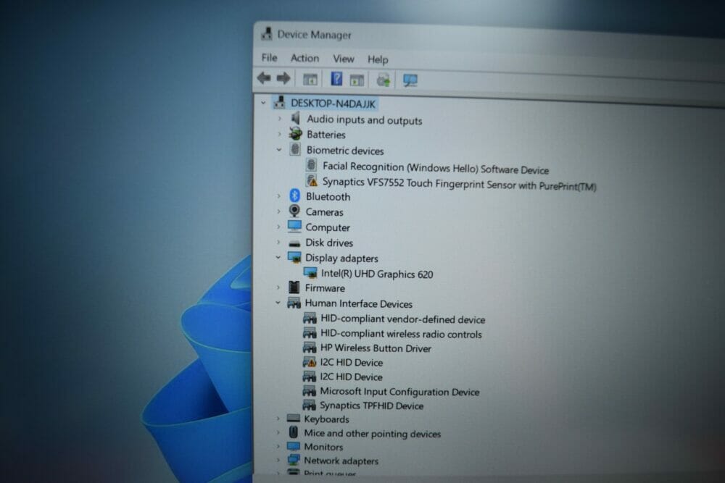725x483 pixels.
Task: Click the Update device driver toolbar icon
Action: tap(384, 80)
